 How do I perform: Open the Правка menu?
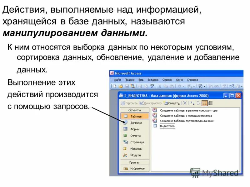[x=129, y=80]
